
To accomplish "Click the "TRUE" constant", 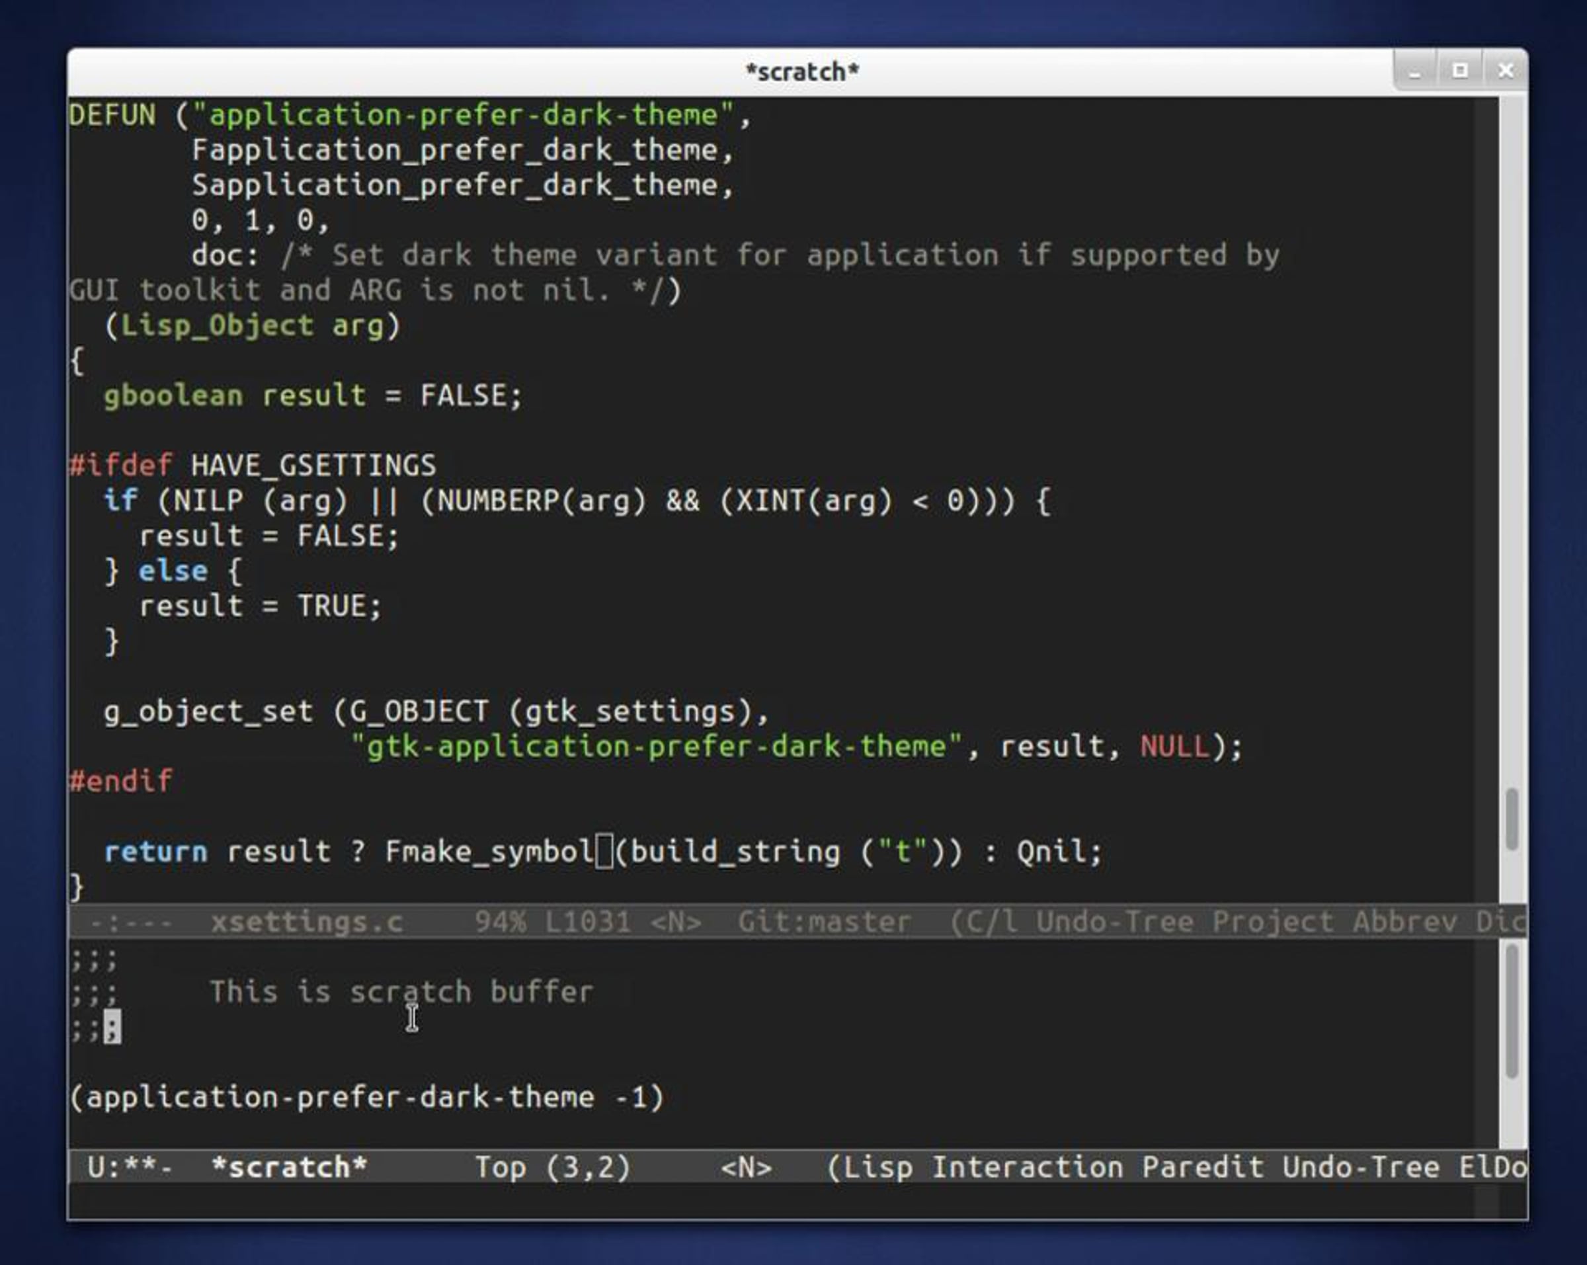I will (x=331, y=606).
